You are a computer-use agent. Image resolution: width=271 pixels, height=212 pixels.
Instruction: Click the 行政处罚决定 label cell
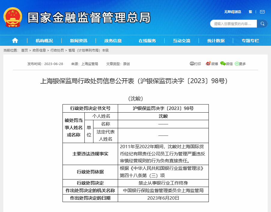click(90, 183)
